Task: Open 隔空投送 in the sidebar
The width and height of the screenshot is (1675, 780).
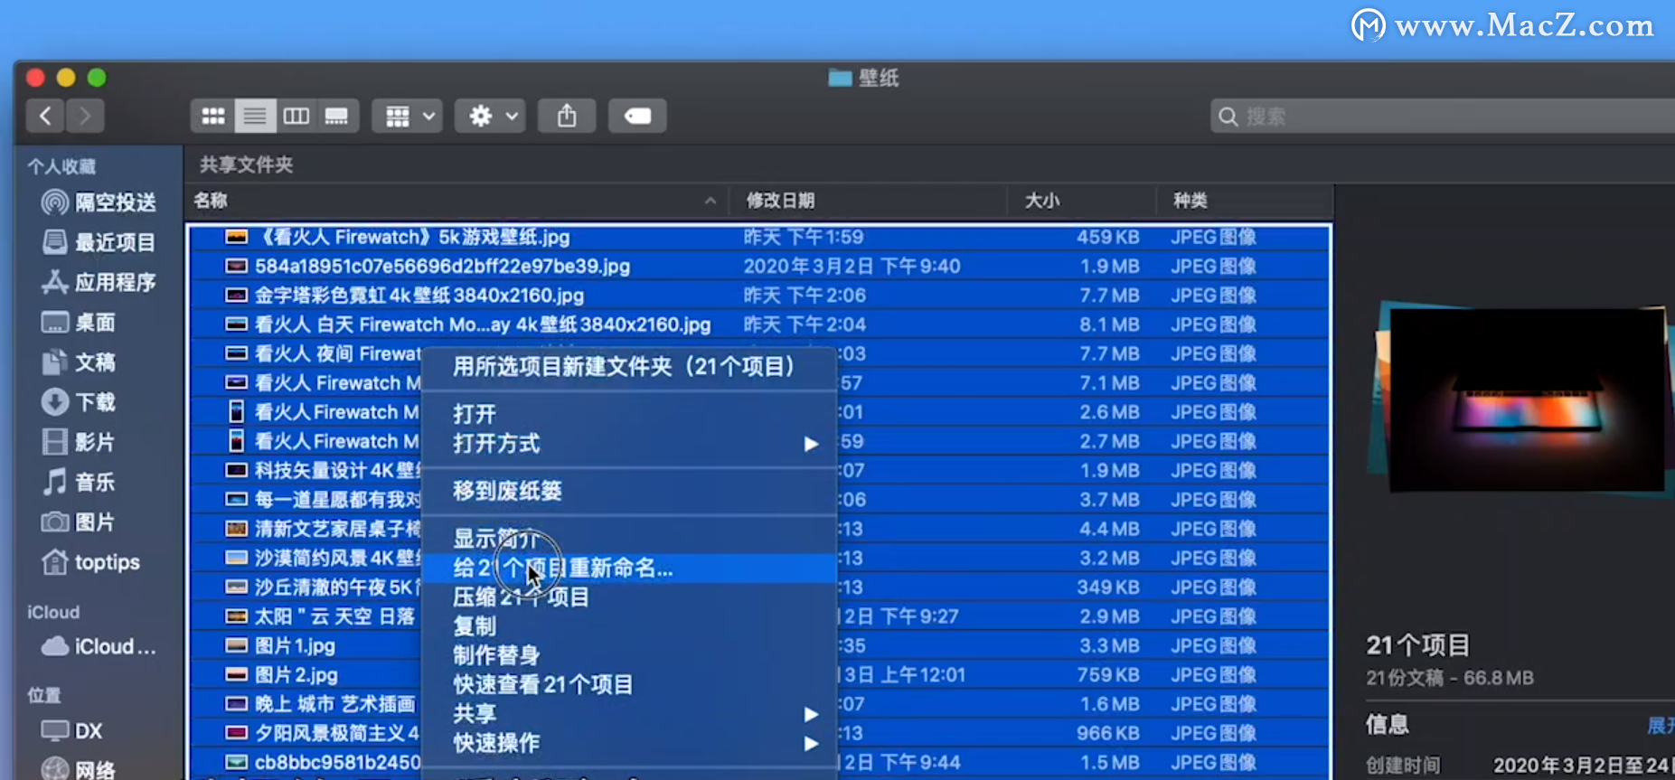Action: click(x=99, y=202)
